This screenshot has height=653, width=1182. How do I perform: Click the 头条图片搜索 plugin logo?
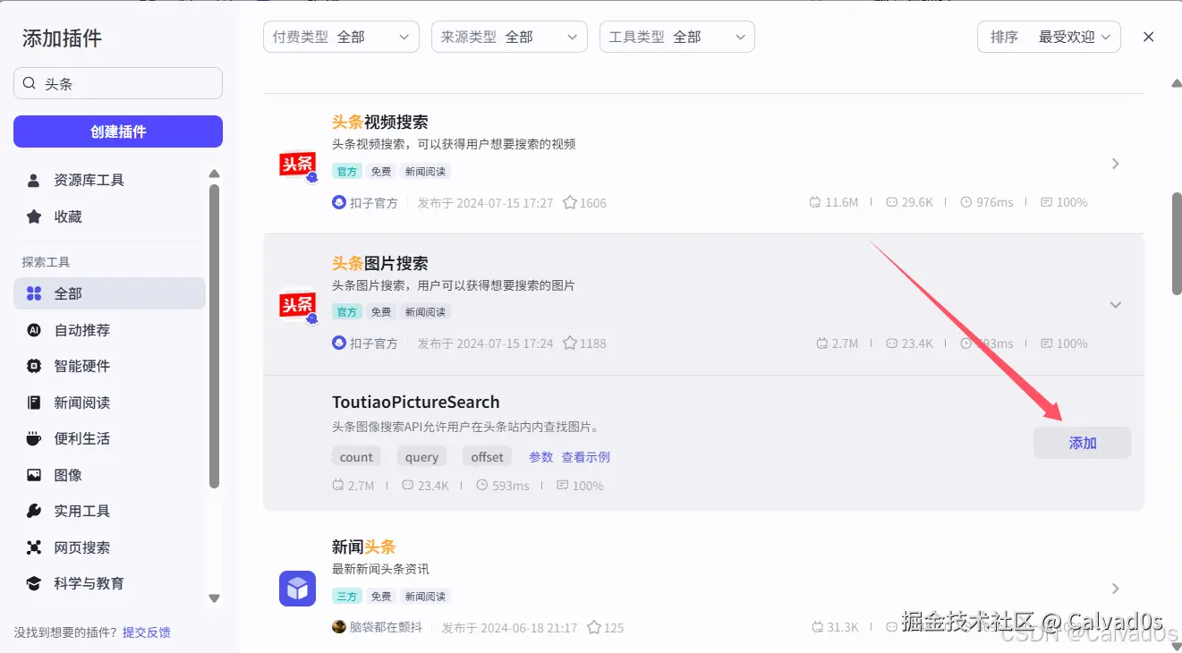click(298, 306)
